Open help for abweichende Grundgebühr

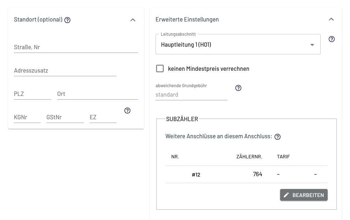click(x=238, y=88)
